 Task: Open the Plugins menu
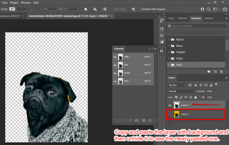click(14, 3)
